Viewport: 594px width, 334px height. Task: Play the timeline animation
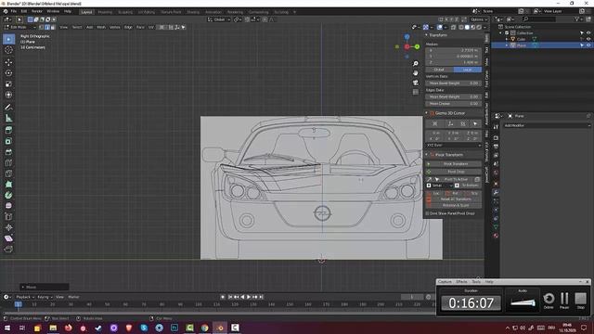point(249,297)
